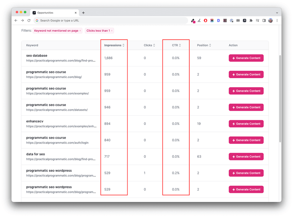The width and height of the screenshot is (293, 217).
Task: Remove the 'Keyword not mentioned on page' filter
Action: pyautogui.click(x=80, y=31)
